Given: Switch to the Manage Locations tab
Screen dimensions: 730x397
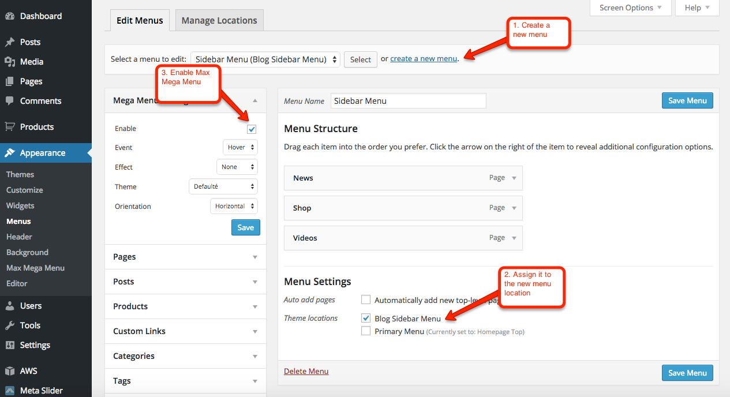Looking at the screenshot, I should 219,21.
